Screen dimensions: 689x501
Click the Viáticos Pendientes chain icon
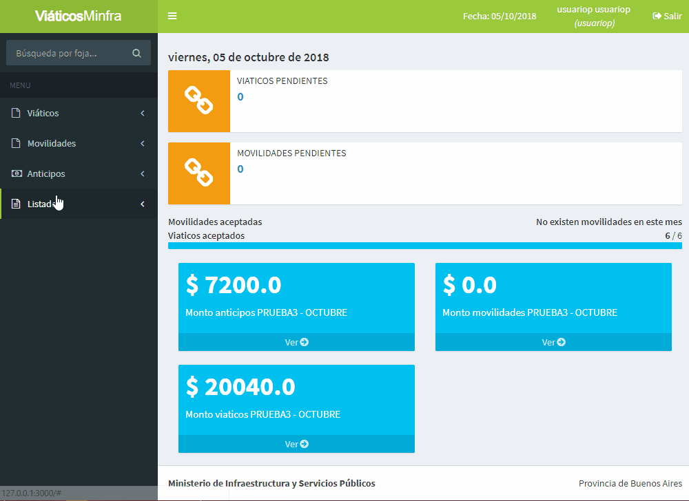point(199,101)
